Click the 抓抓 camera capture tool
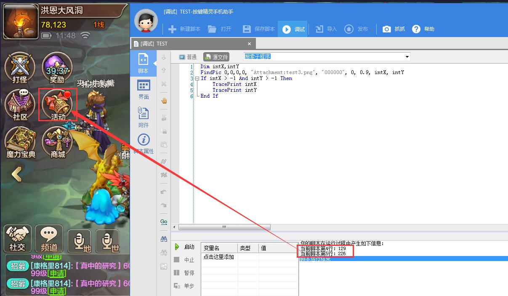This screenshot has height=296, width=508. click(x=394, y=29)
